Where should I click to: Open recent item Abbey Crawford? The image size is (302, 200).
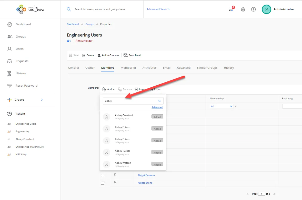coord(25,139)
